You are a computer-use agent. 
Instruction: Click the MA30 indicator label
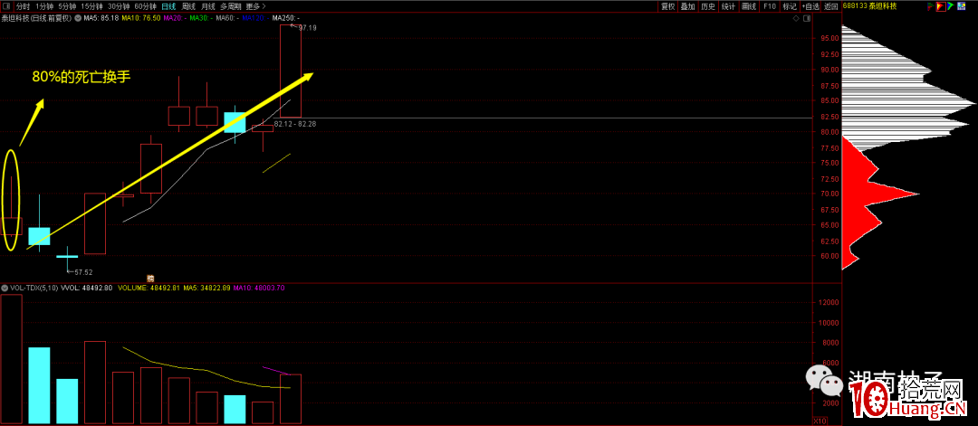point(201,18)
